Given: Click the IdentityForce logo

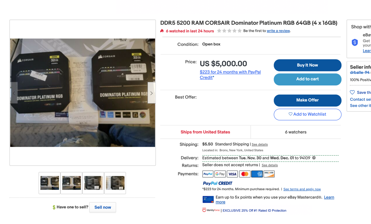Looking at the screenshot, I should pyautogui.click(x=211, y=210).
